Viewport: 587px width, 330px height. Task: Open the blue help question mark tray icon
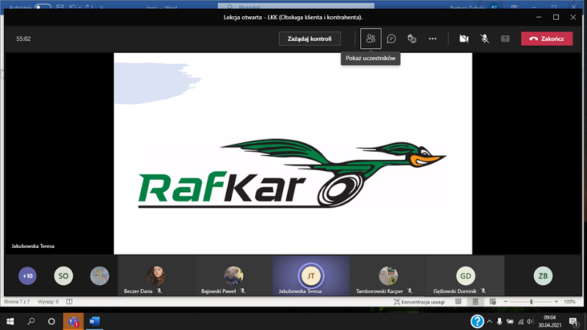pos(477,321)
